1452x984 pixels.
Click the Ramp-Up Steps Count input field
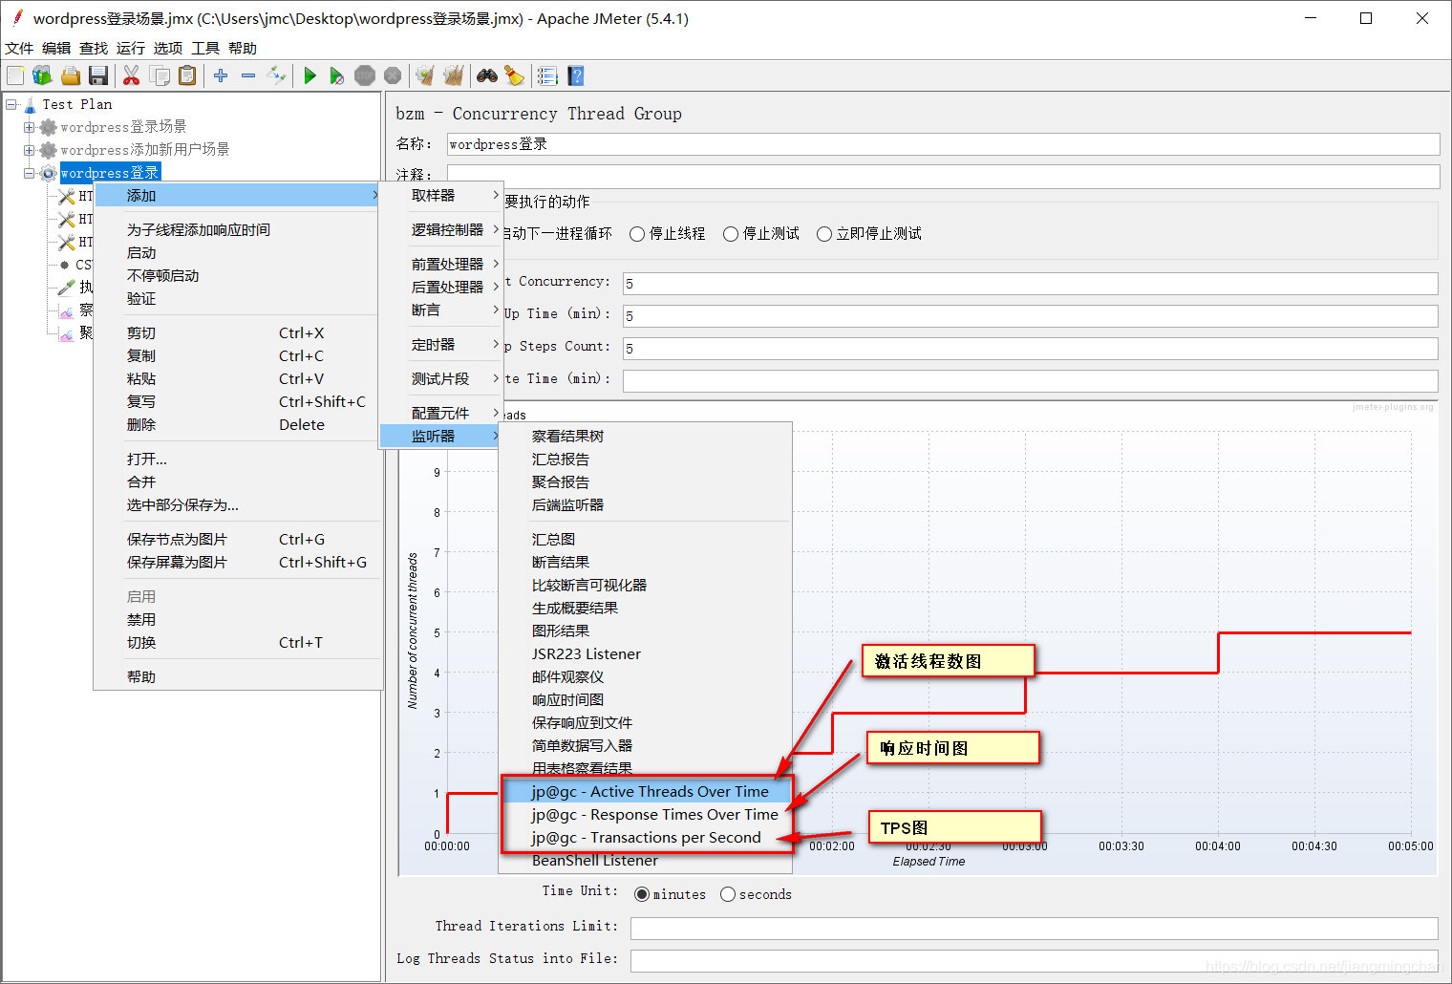coord(1031,349)
